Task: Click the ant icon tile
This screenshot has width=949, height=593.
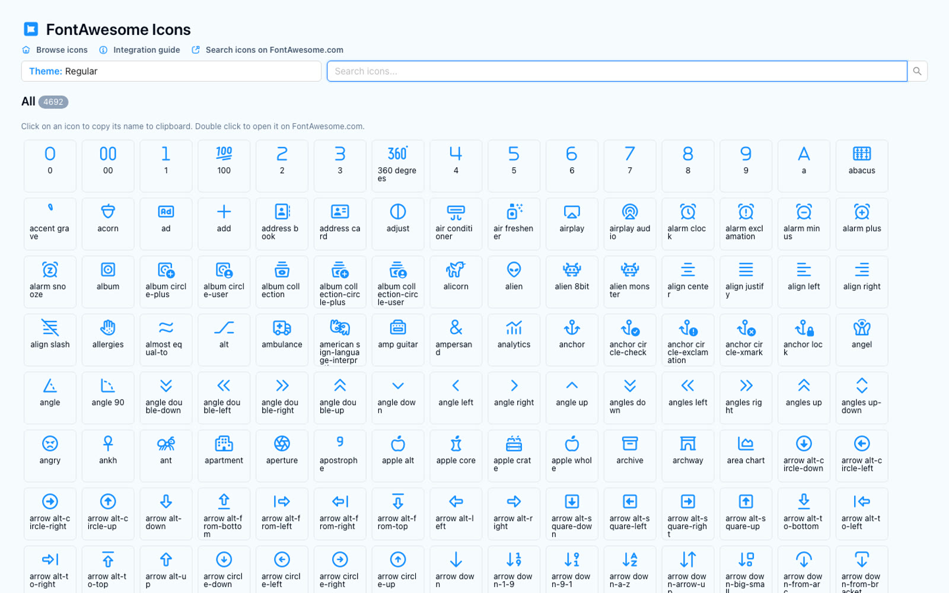Action: tap(166, 456)
